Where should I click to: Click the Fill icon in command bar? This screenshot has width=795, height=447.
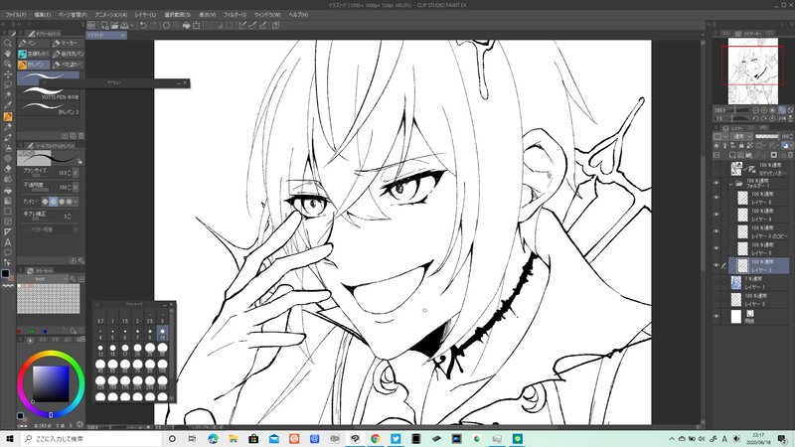pos(186,26)
